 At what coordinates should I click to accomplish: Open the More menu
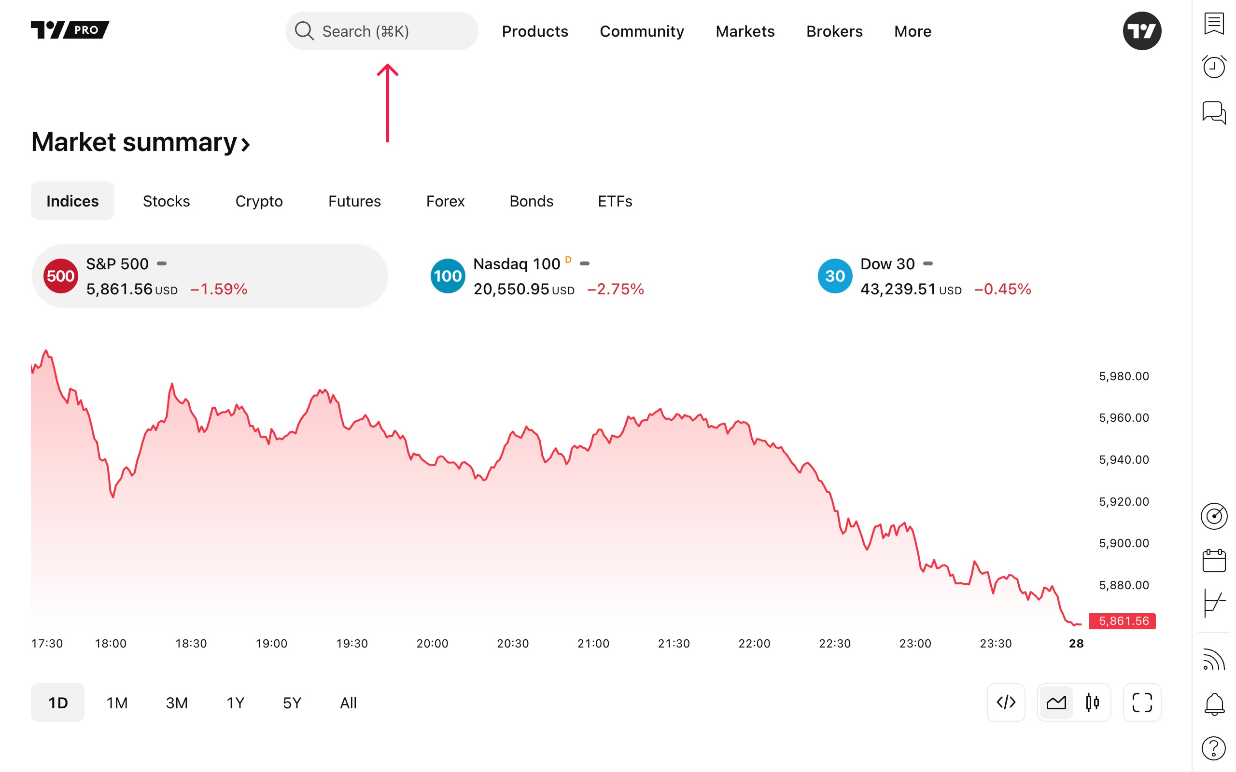pos(912,31)
